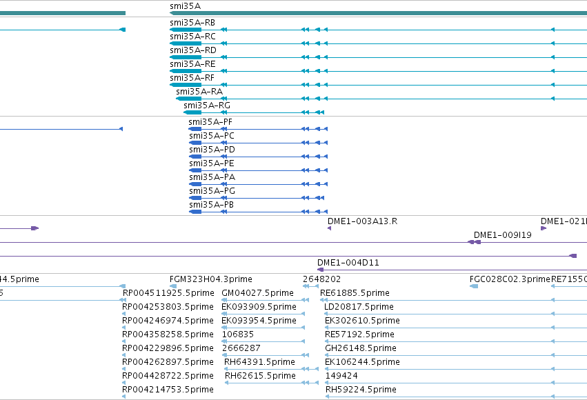
Task: Select protein smi35A-PA label
Action: 212,178
